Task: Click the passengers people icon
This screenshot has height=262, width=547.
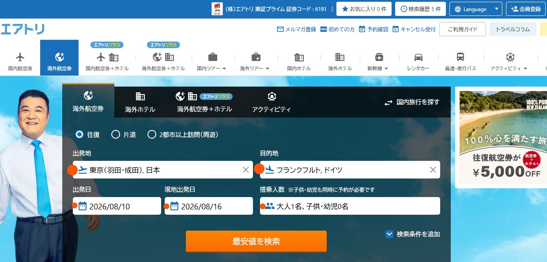Action: pos(269,206)
